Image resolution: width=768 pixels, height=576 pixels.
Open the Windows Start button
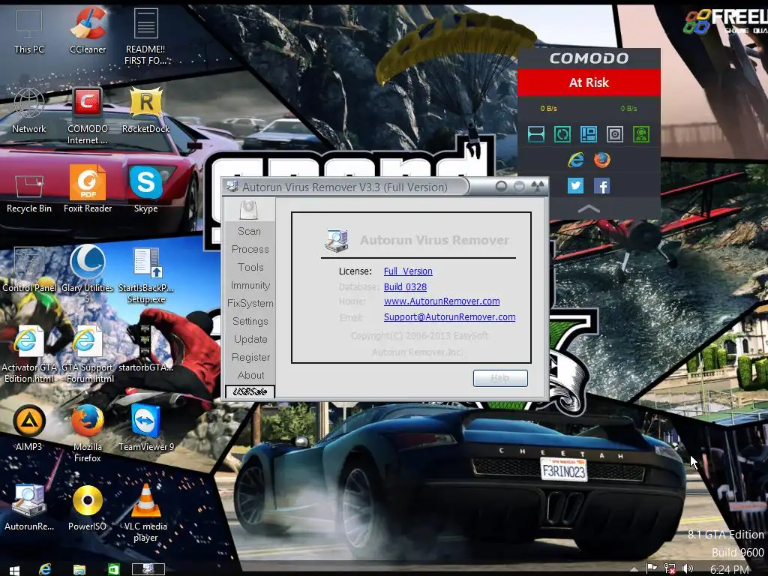click(14, 570)
